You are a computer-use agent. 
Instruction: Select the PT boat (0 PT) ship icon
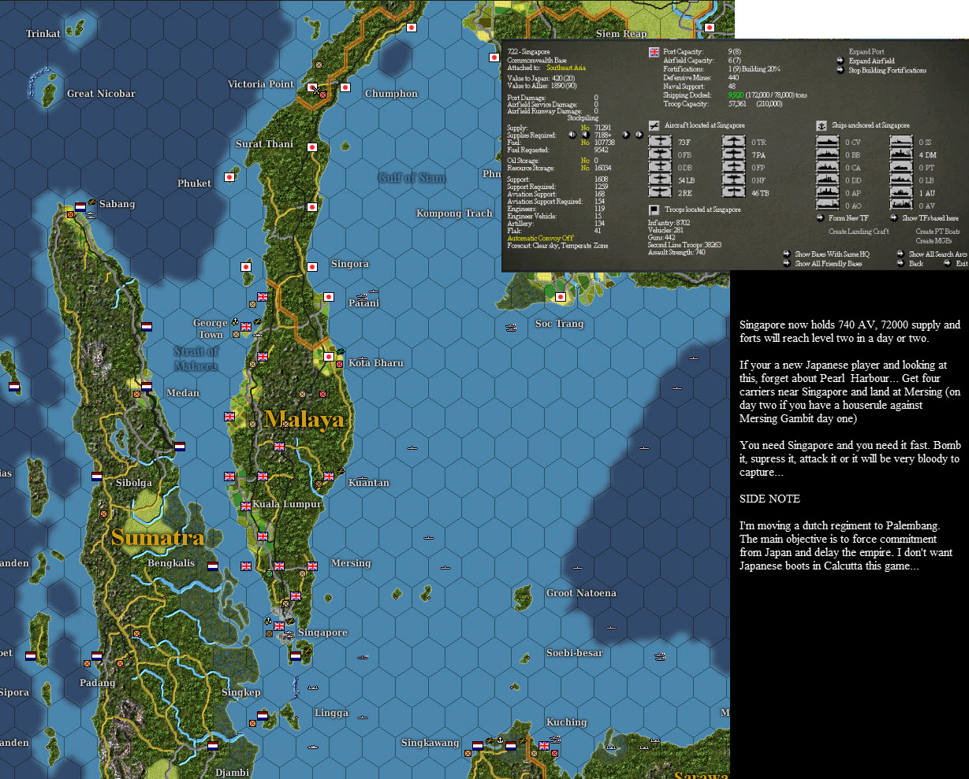click(x=902, y=167)
